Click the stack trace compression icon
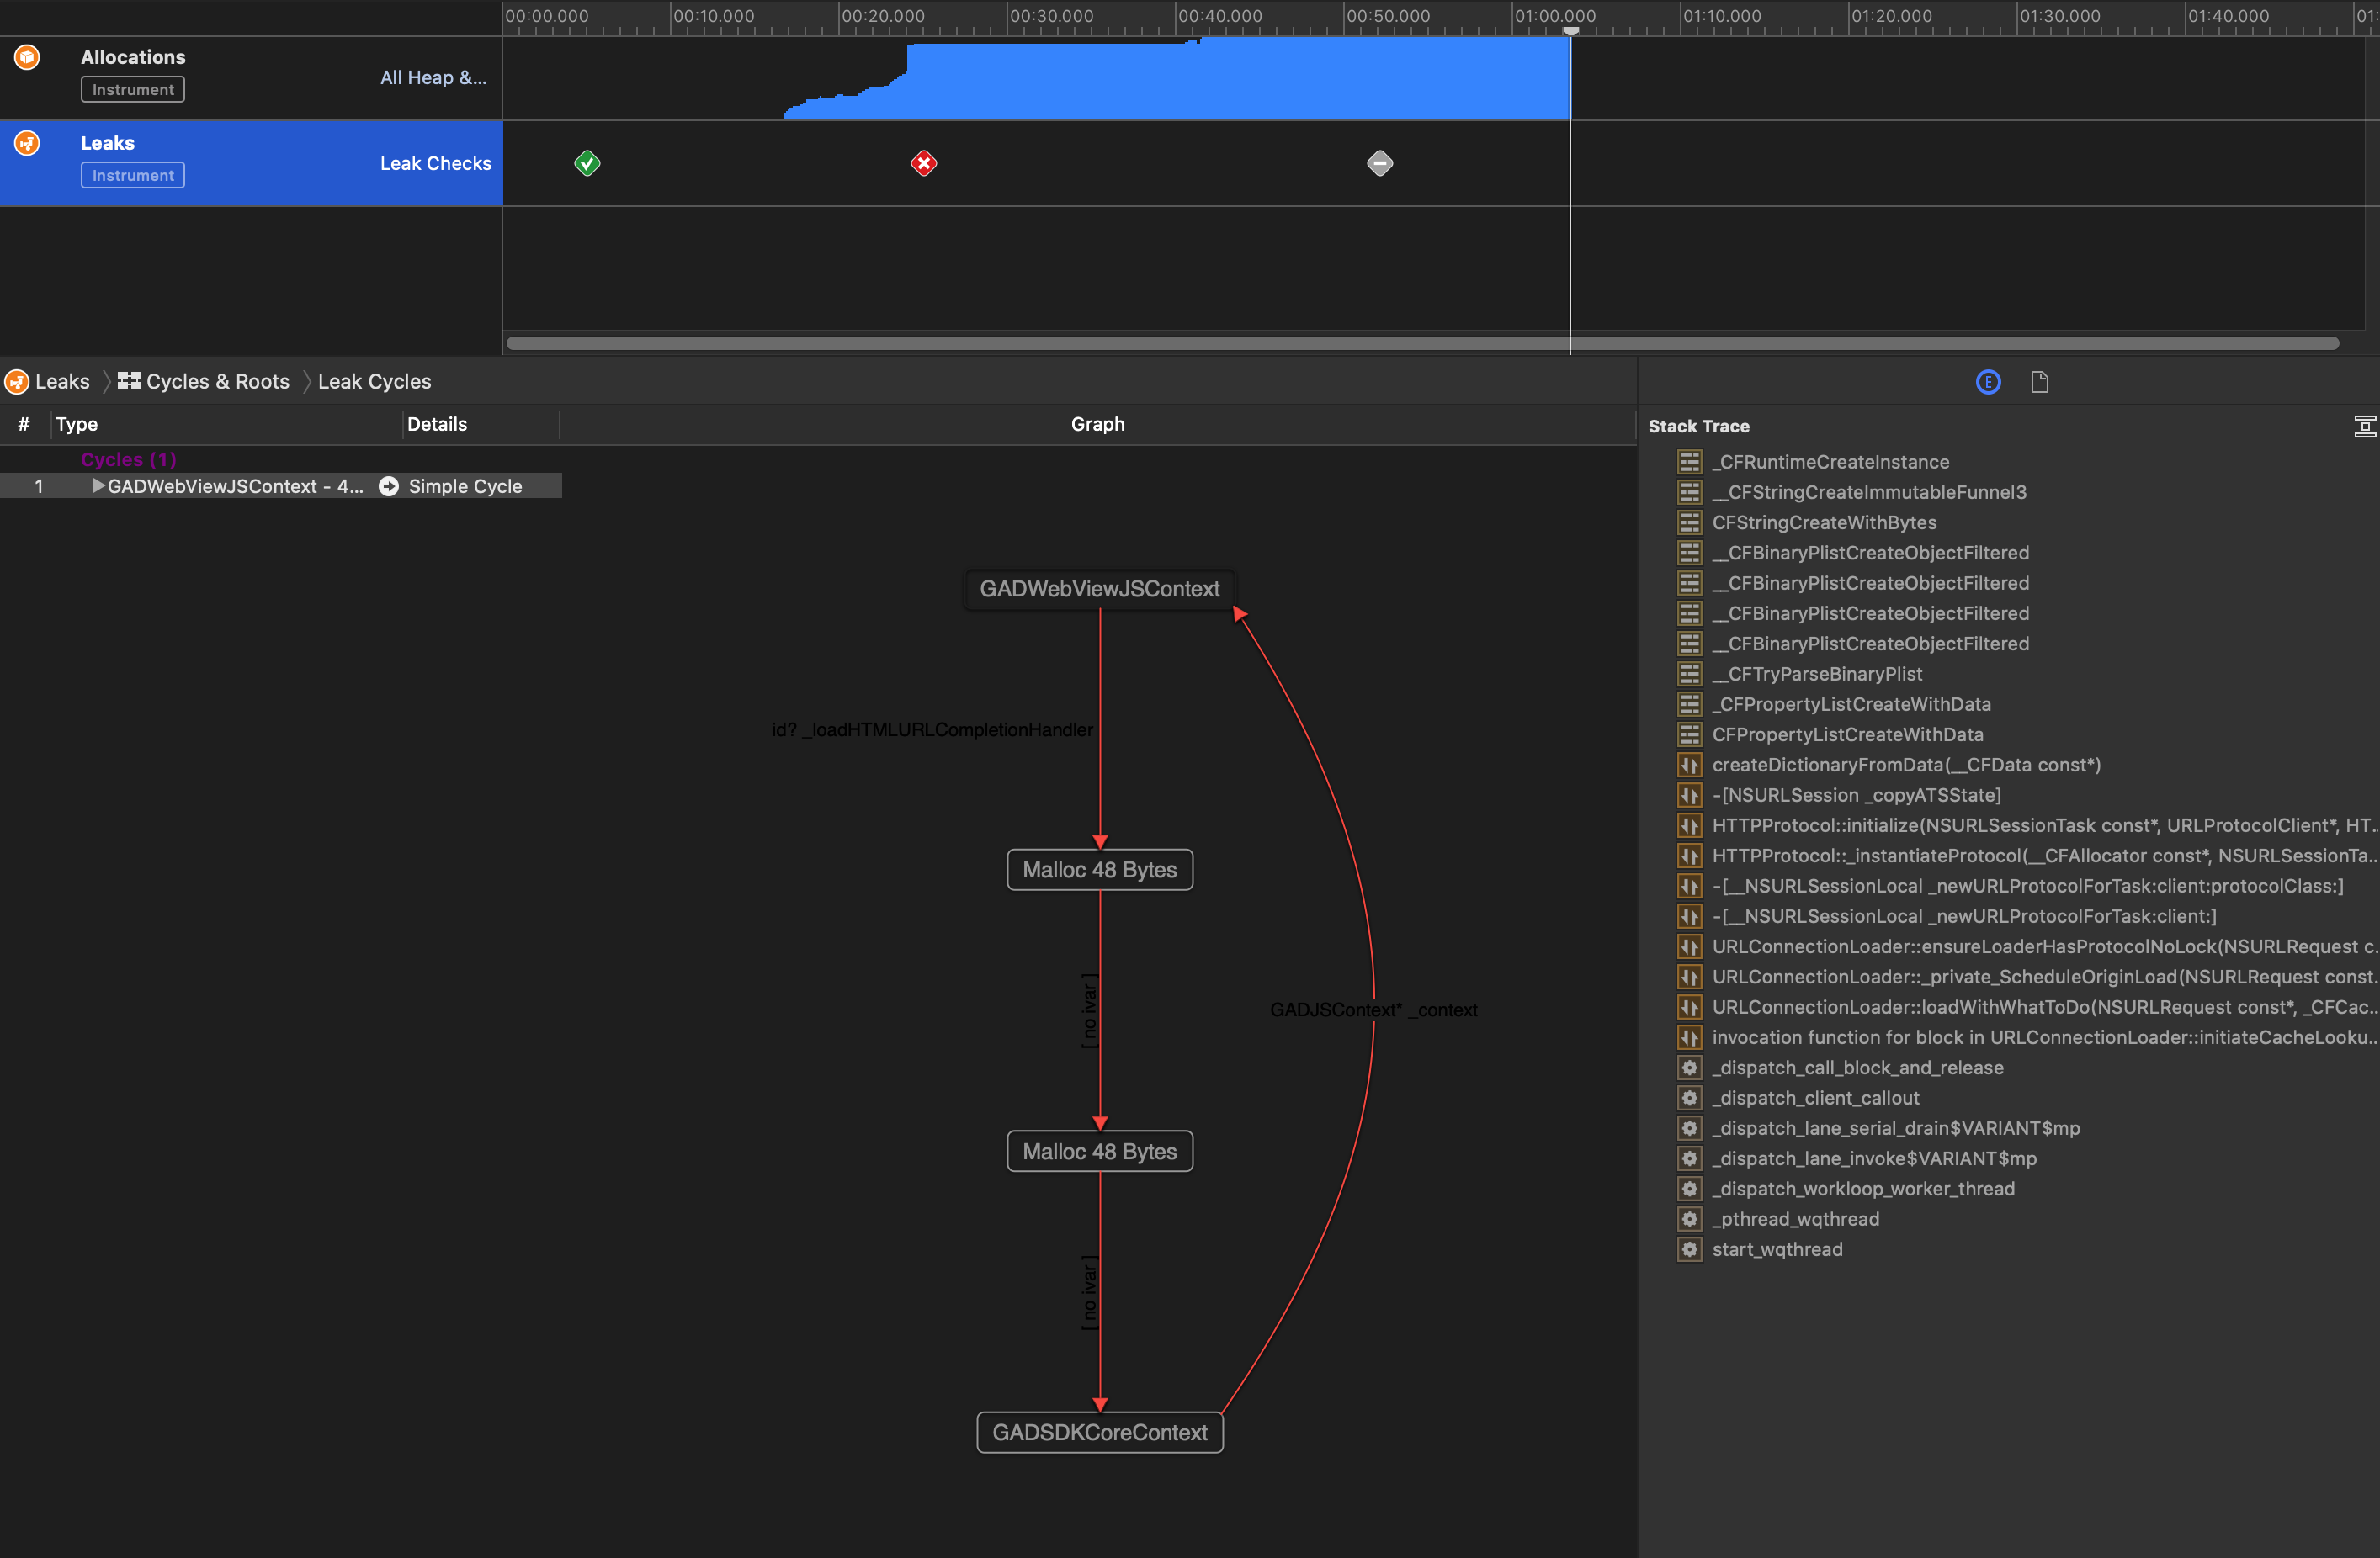Image resolution: width=2380 pixels, height=1558 pixels. point(2366,426)
